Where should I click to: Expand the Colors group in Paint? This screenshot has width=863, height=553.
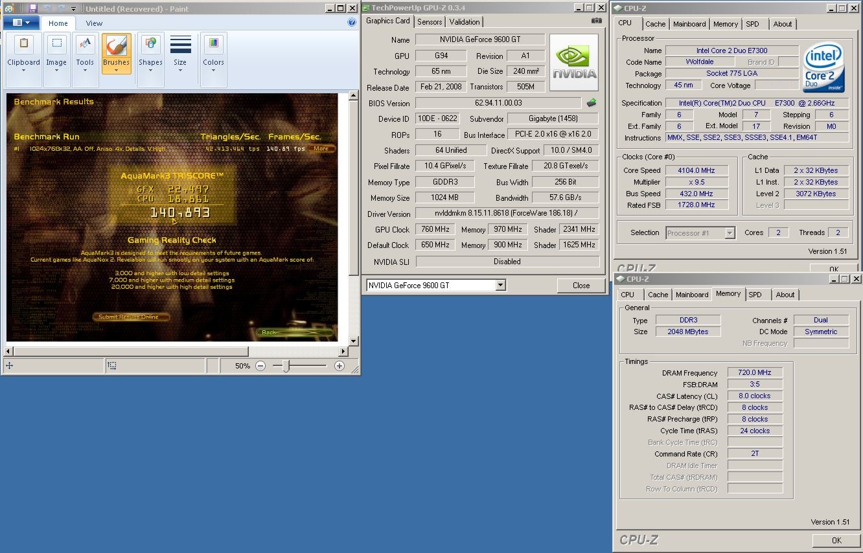coord(213,60)
